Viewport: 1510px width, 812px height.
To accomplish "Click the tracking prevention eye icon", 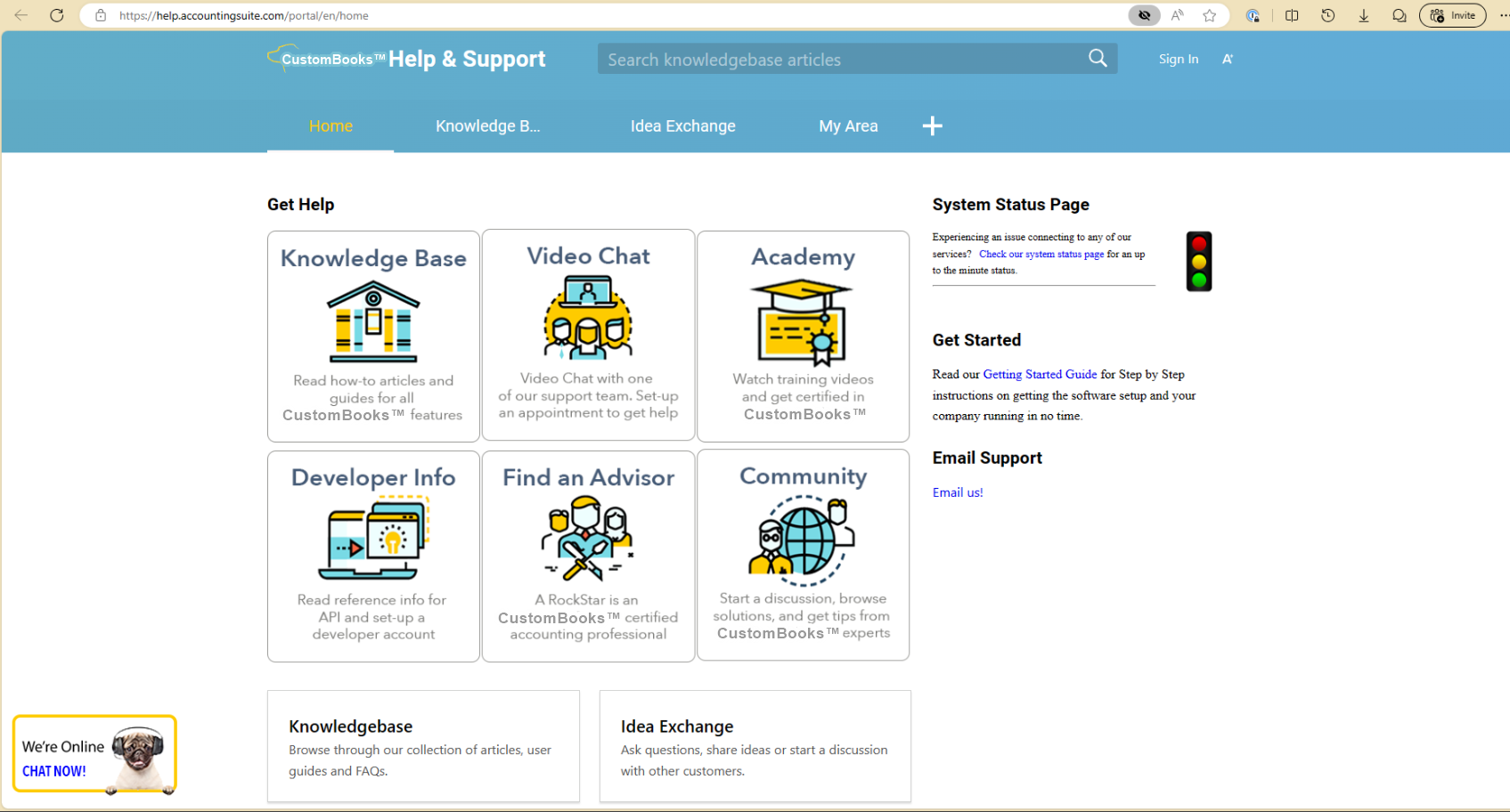I will tap(1144, 15).
